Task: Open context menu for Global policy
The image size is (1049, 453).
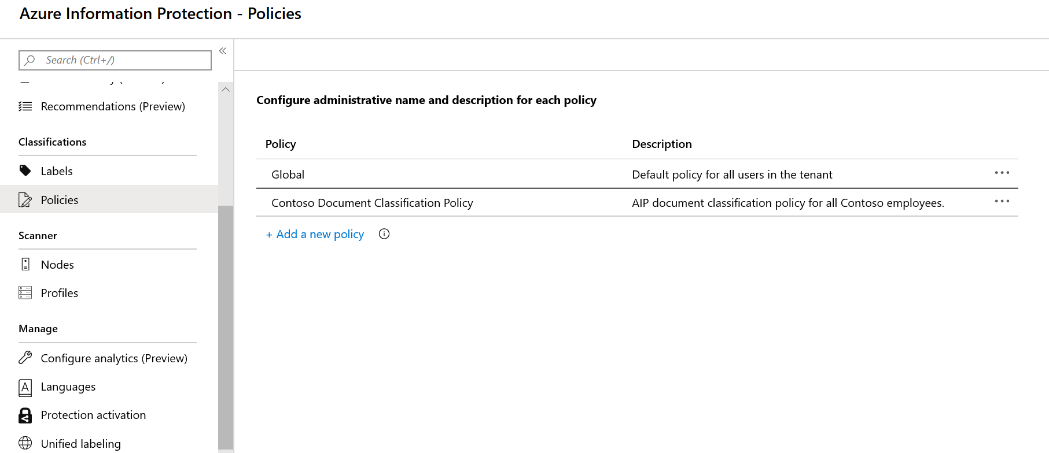Action: click(x=1002, y=173)
